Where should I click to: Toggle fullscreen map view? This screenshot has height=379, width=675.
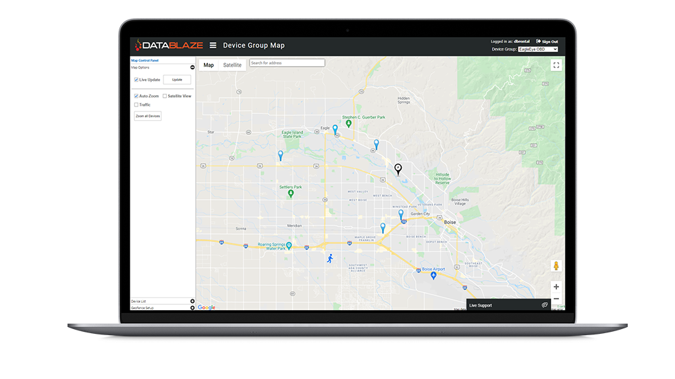(x=556, y=65)
